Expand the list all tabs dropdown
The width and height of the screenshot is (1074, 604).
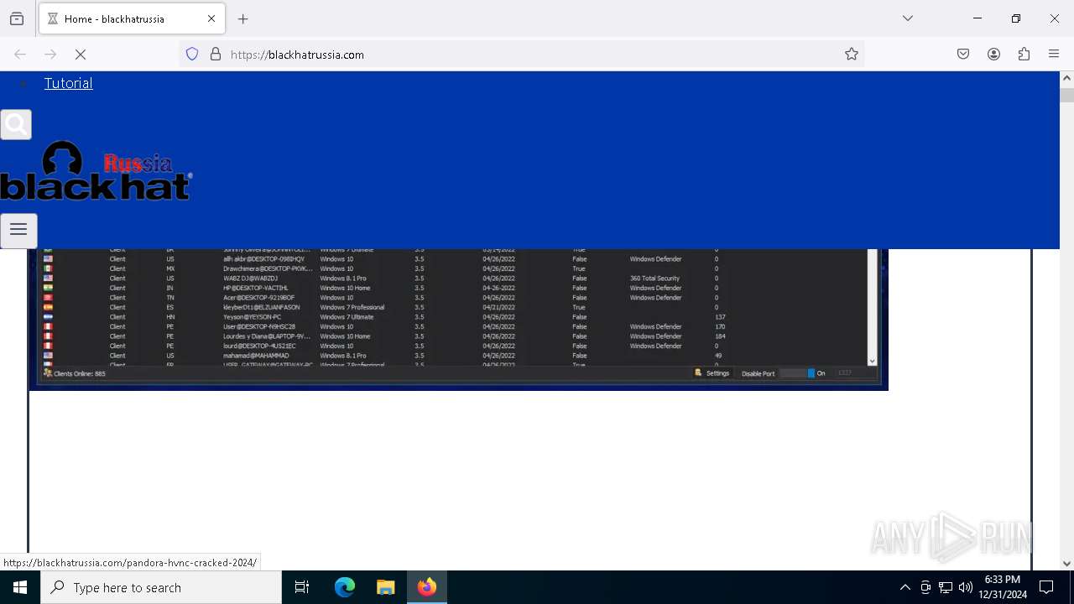click(908, 18)
